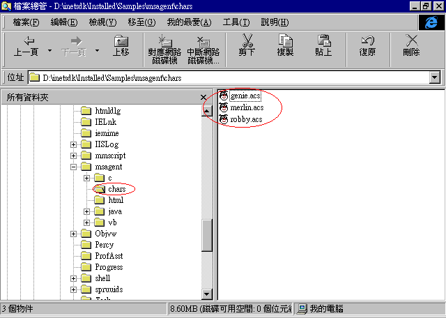This screenshot has width=446, height=318.
Task: Collapse the msagent folder tree node
Action: click(x=74, y=167)
